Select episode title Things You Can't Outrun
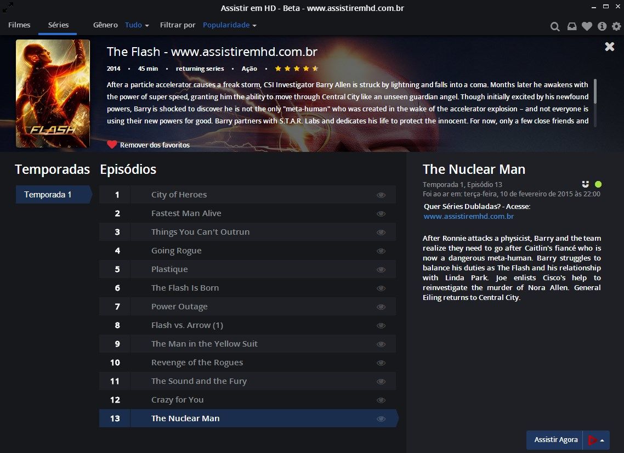Screen dimensions: 624x453 [201, 232]
